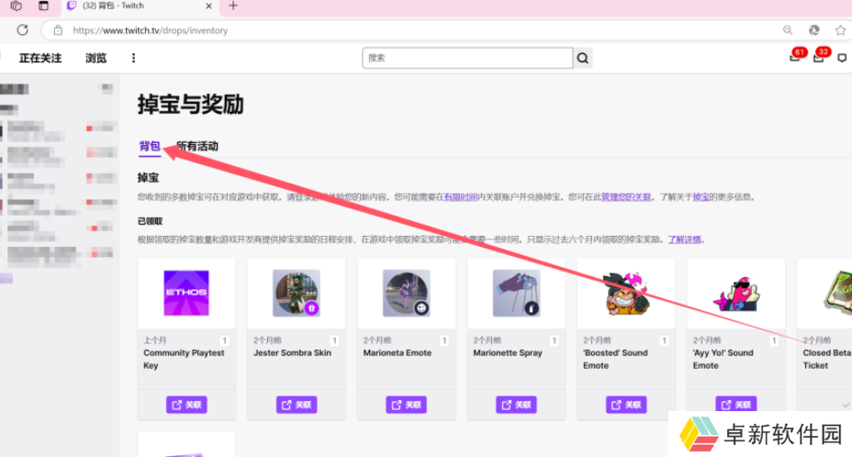This screenshot has height=457, width=852.
Task: Click 关联 under 'Boosted' Sound Emote
Action: pos(626,405)
